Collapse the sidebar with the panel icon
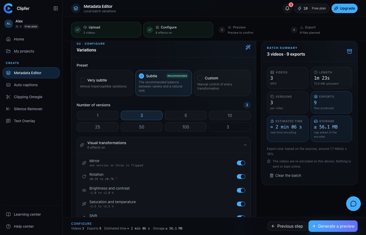This screenshot has height=235, width=366. point(56,8)
